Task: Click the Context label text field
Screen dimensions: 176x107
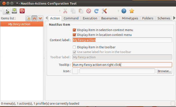Action: click(x=122, y=40)
